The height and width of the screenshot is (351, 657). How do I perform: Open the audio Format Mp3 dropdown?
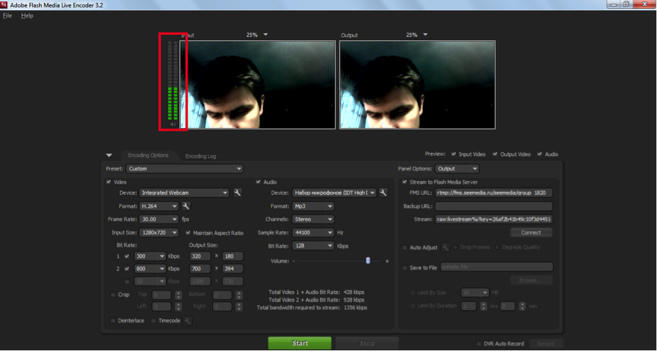[313, 206]
